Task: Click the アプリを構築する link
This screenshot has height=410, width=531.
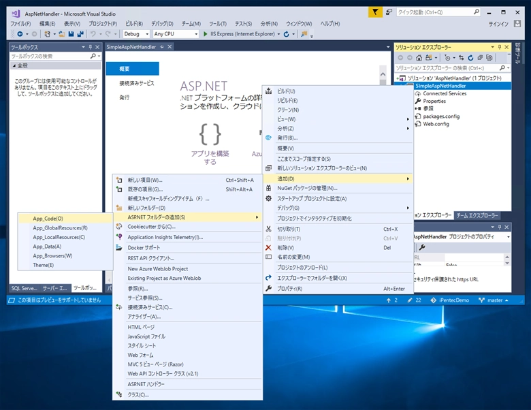Action: (210, 157)
